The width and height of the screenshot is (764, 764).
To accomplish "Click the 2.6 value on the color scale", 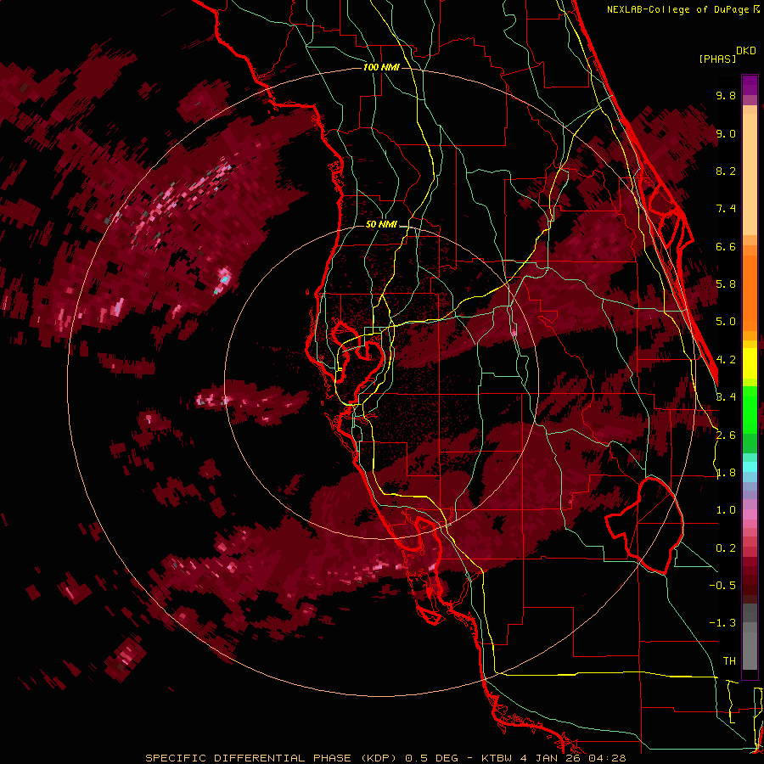I will (726, 435).
